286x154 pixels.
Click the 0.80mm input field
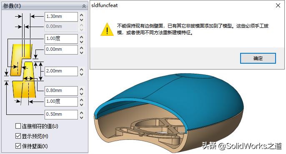click(x=61, y=91)
